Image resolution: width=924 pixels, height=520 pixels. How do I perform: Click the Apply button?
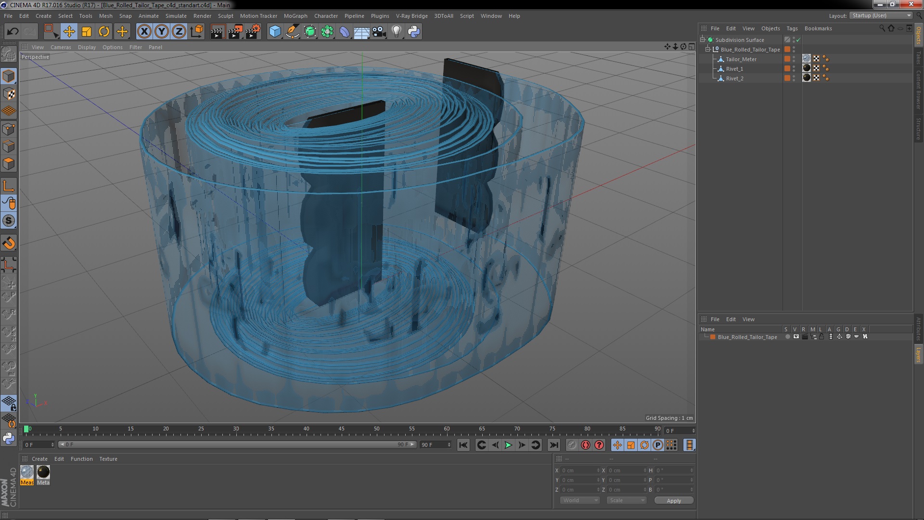pyautogui.click(x=673, y=501)
